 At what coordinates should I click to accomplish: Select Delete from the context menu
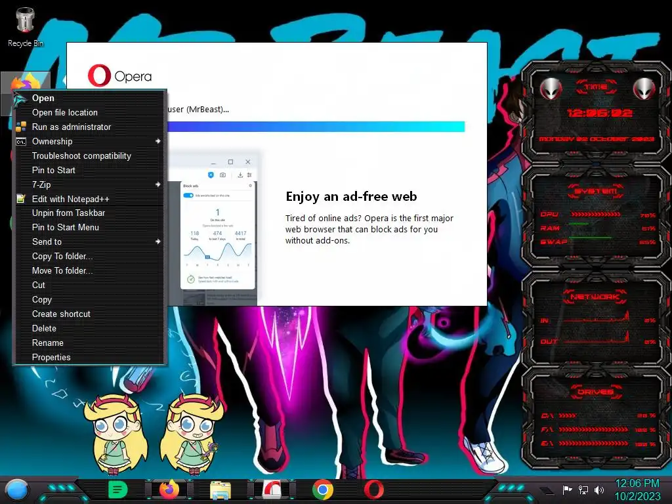click(x=89, y=328)
